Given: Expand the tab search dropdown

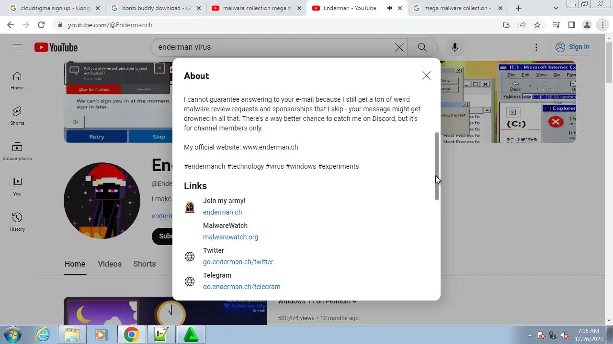Looking at the screenshot, I should [x=556, y=8].
